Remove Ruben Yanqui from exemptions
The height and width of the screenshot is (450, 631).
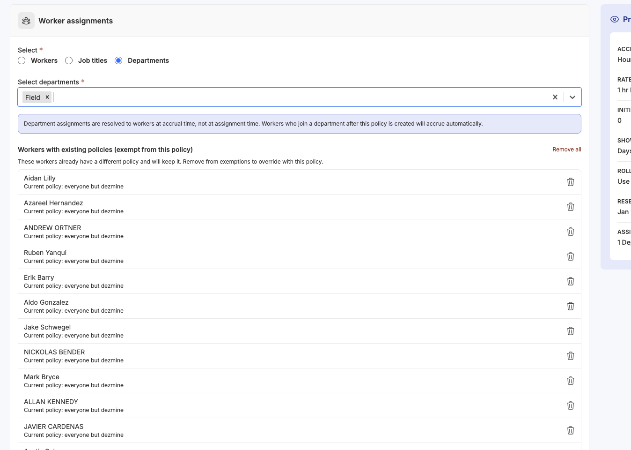point(570,256)
